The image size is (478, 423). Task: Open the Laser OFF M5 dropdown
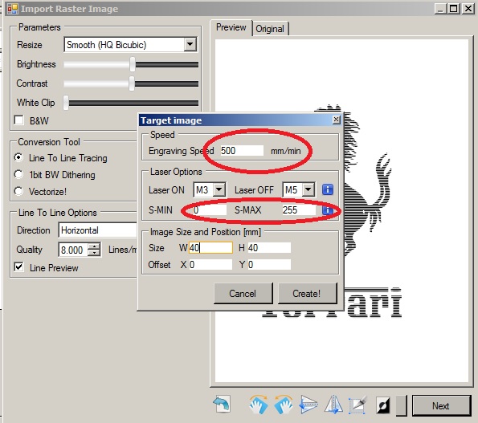point(308,189)
